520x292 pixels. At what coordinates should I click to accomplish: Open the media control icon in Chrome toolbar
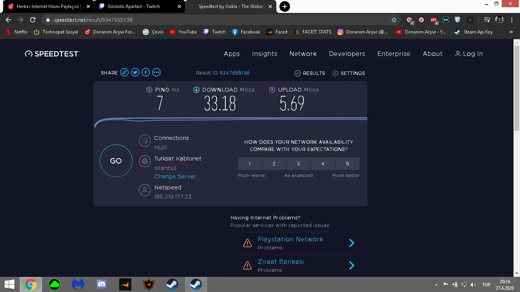point(487,20)
